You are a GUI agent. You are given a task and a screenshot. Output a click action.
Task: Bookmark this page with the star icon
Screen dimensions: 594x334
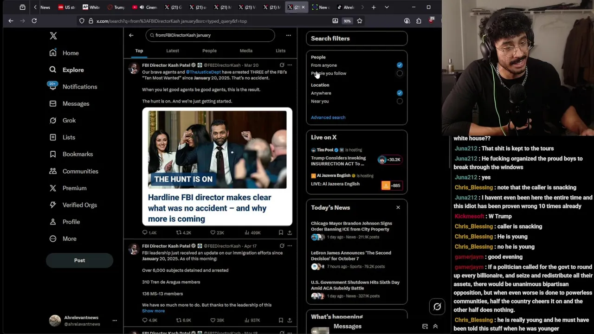(x=360, y=21)
